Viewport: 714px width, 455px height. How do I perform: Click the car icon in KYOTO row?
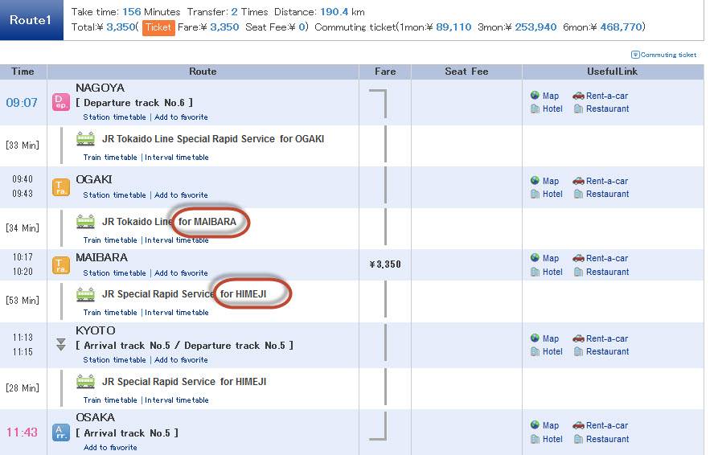pos(578,338)
